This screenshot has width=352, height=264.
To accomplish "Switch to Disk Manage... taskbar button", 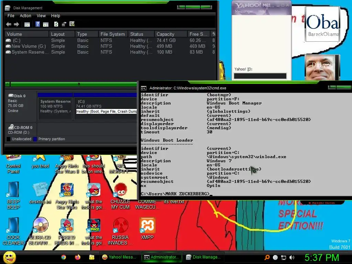I will pyautogui.click(x=204, y=257).
